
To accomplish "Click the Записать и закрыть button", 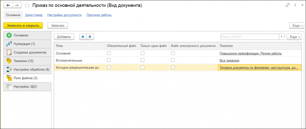I will click(x=23, y=26).
